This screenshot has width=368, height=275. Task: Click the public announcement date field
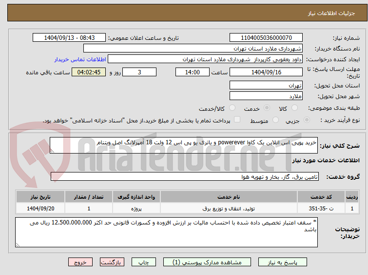(69, 38)
